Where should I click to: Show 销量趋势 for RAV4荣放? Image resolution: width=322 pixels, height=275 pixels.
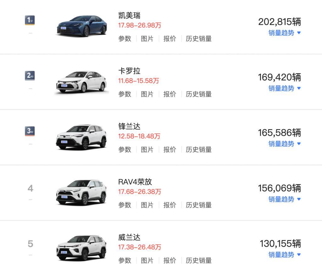click(x=285, y=199)
